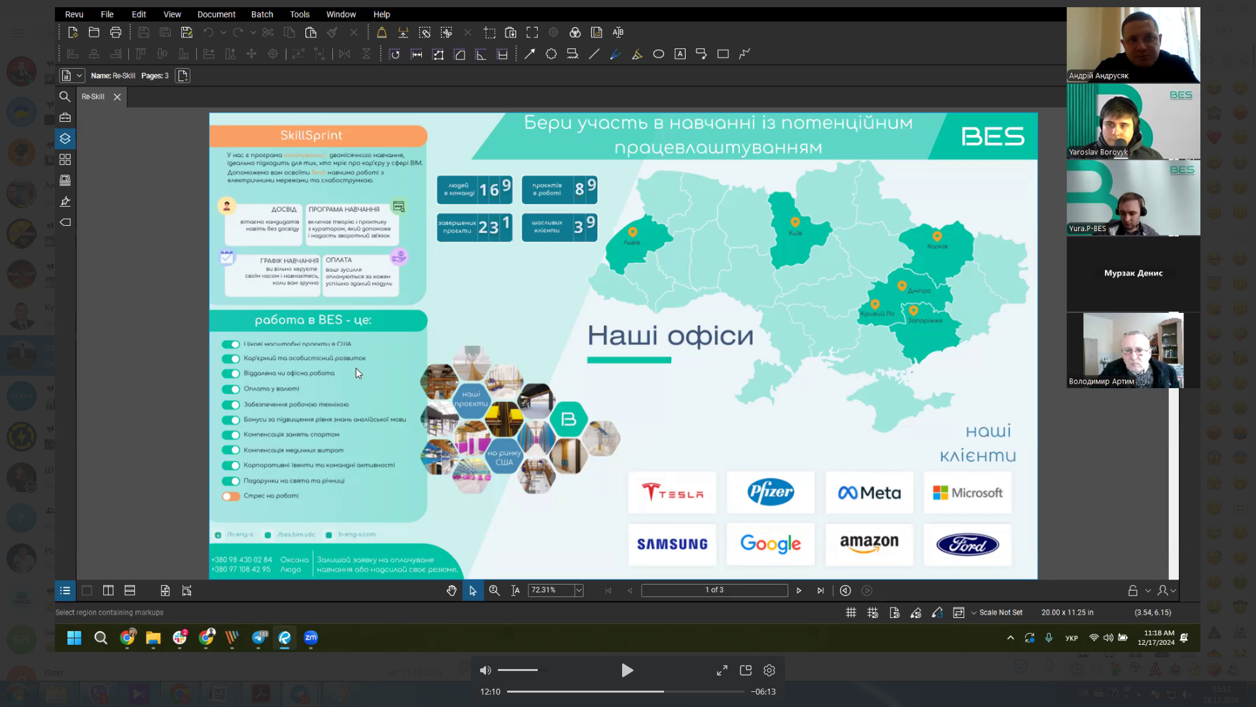Create a new PDF document
This screenshot has width=1256, height=707.
73,32
